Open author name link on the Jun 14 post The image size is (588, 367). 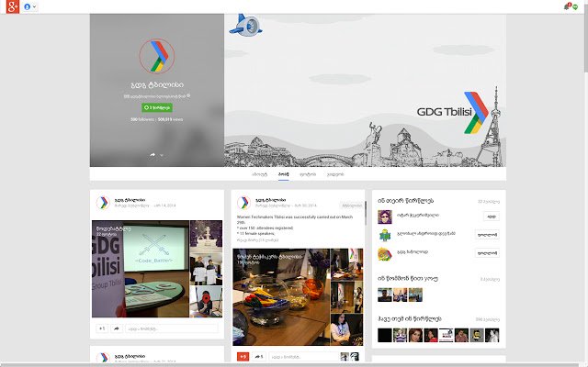pos(130,200)
